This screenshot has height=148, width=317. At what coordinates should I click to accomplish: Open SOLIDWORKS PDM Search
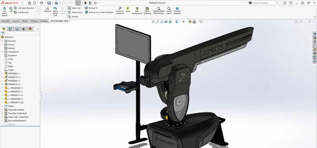(158, 11)
